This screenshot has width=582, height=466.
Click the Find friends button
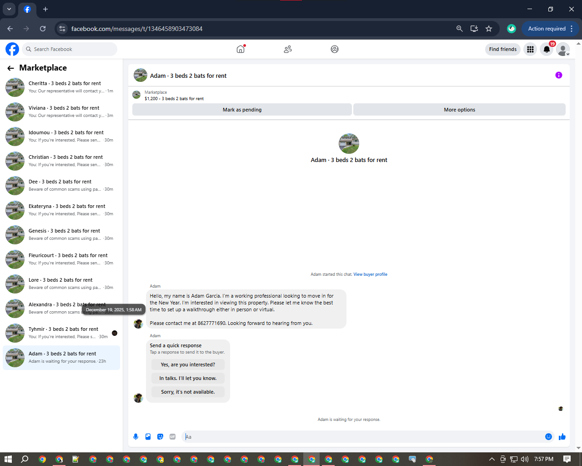[x=503, y=49]
